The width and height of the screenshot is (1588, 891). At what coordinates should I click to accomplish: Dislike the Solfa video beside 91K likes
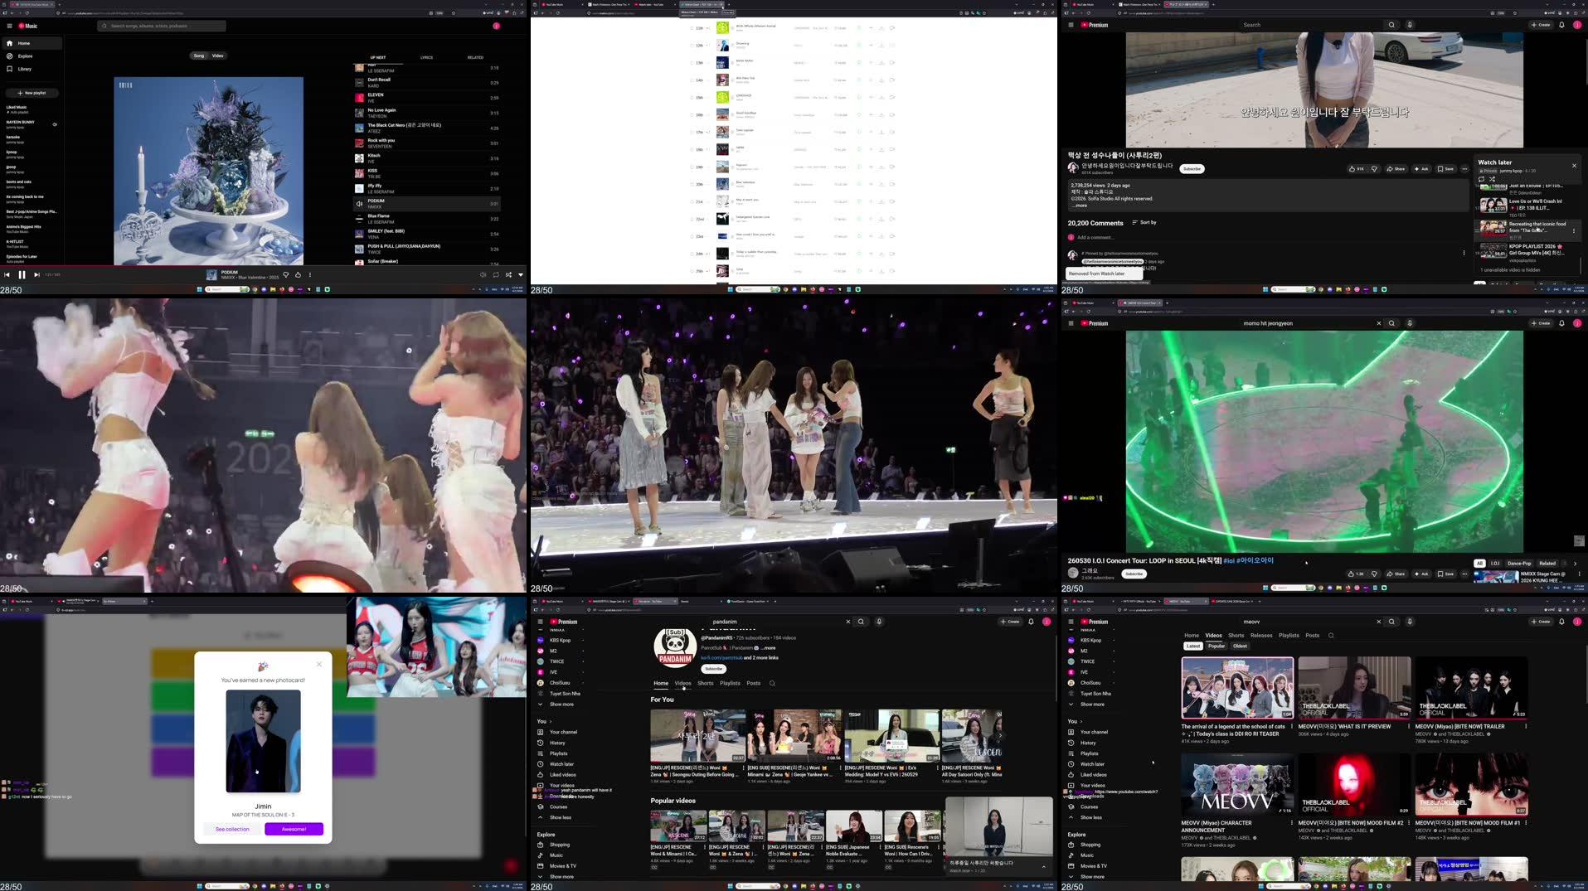click(1374, 169)
